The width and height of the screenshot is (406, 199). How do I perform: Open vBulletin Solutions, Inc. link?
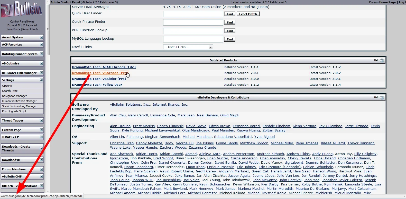pyautogui.click(x=130, y=105)
